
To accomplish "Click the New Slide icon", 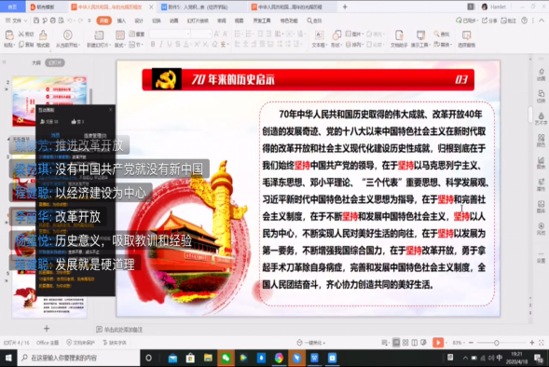I will click(99, 35).
